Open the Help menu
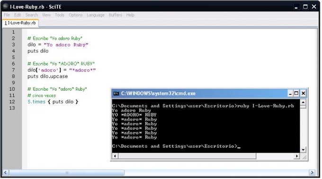Viewport: 322px width, 179px height. (130, 15)
